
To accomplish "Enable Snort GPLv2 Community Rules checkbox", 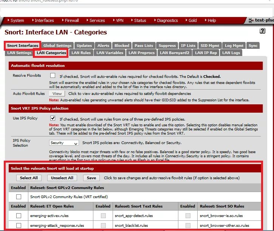I will coord(19,197).
